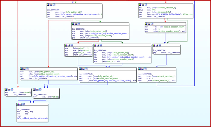Image resolution: width=211 pixels, height=127 pixels.
Task: Select the 'jmp short loc_10007424' line
Action: pos(34,78)
